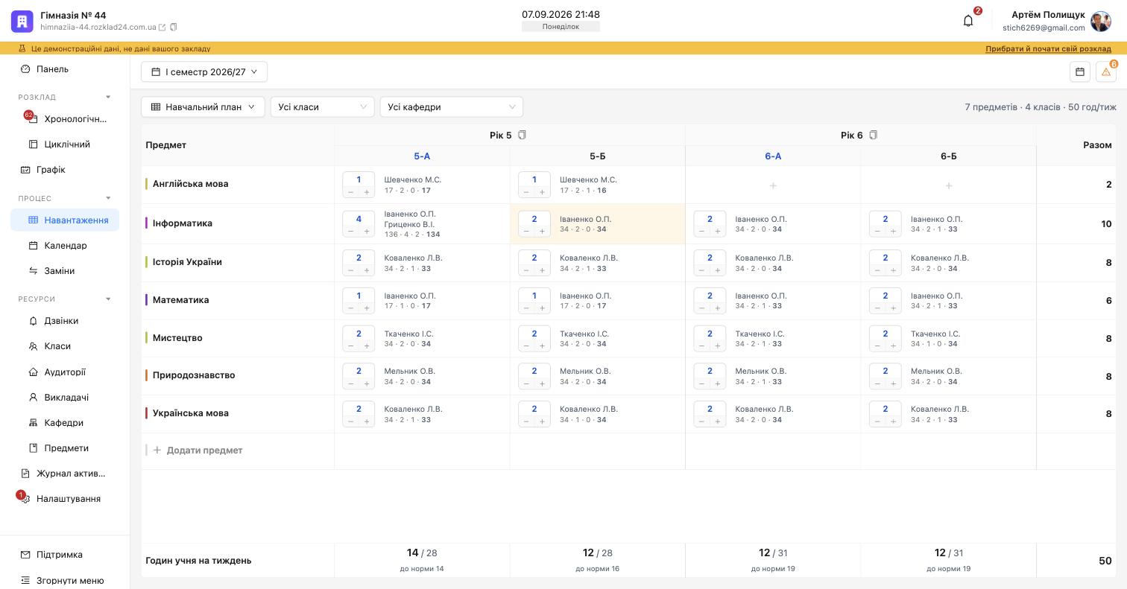Add Англійська мова hours for 6-А
This screenshot has height=589, width=1127.
point(773,185)
